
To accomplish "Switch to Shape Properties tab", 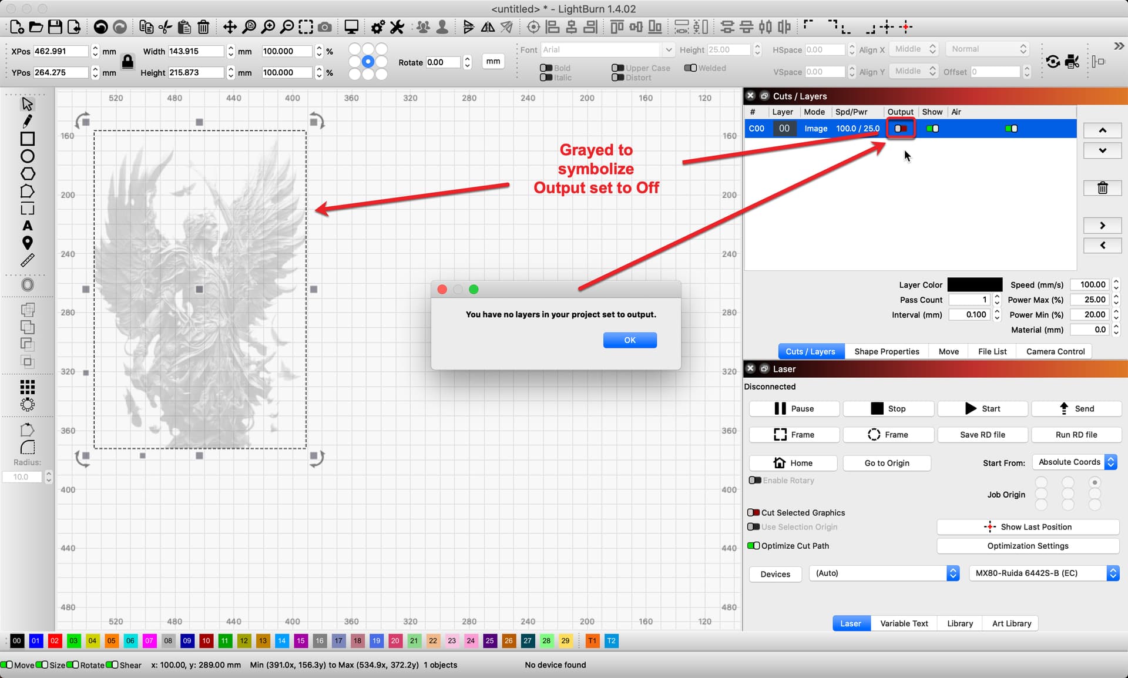I will tap(887, 351).
